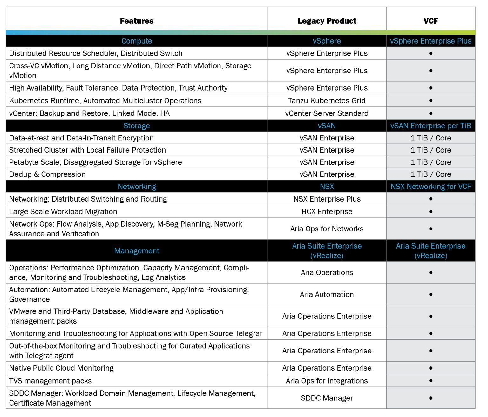Viewport: 488px width, 417px height.
Task: Click the bullet for TVS management packs
Action: tap(431, 381)
